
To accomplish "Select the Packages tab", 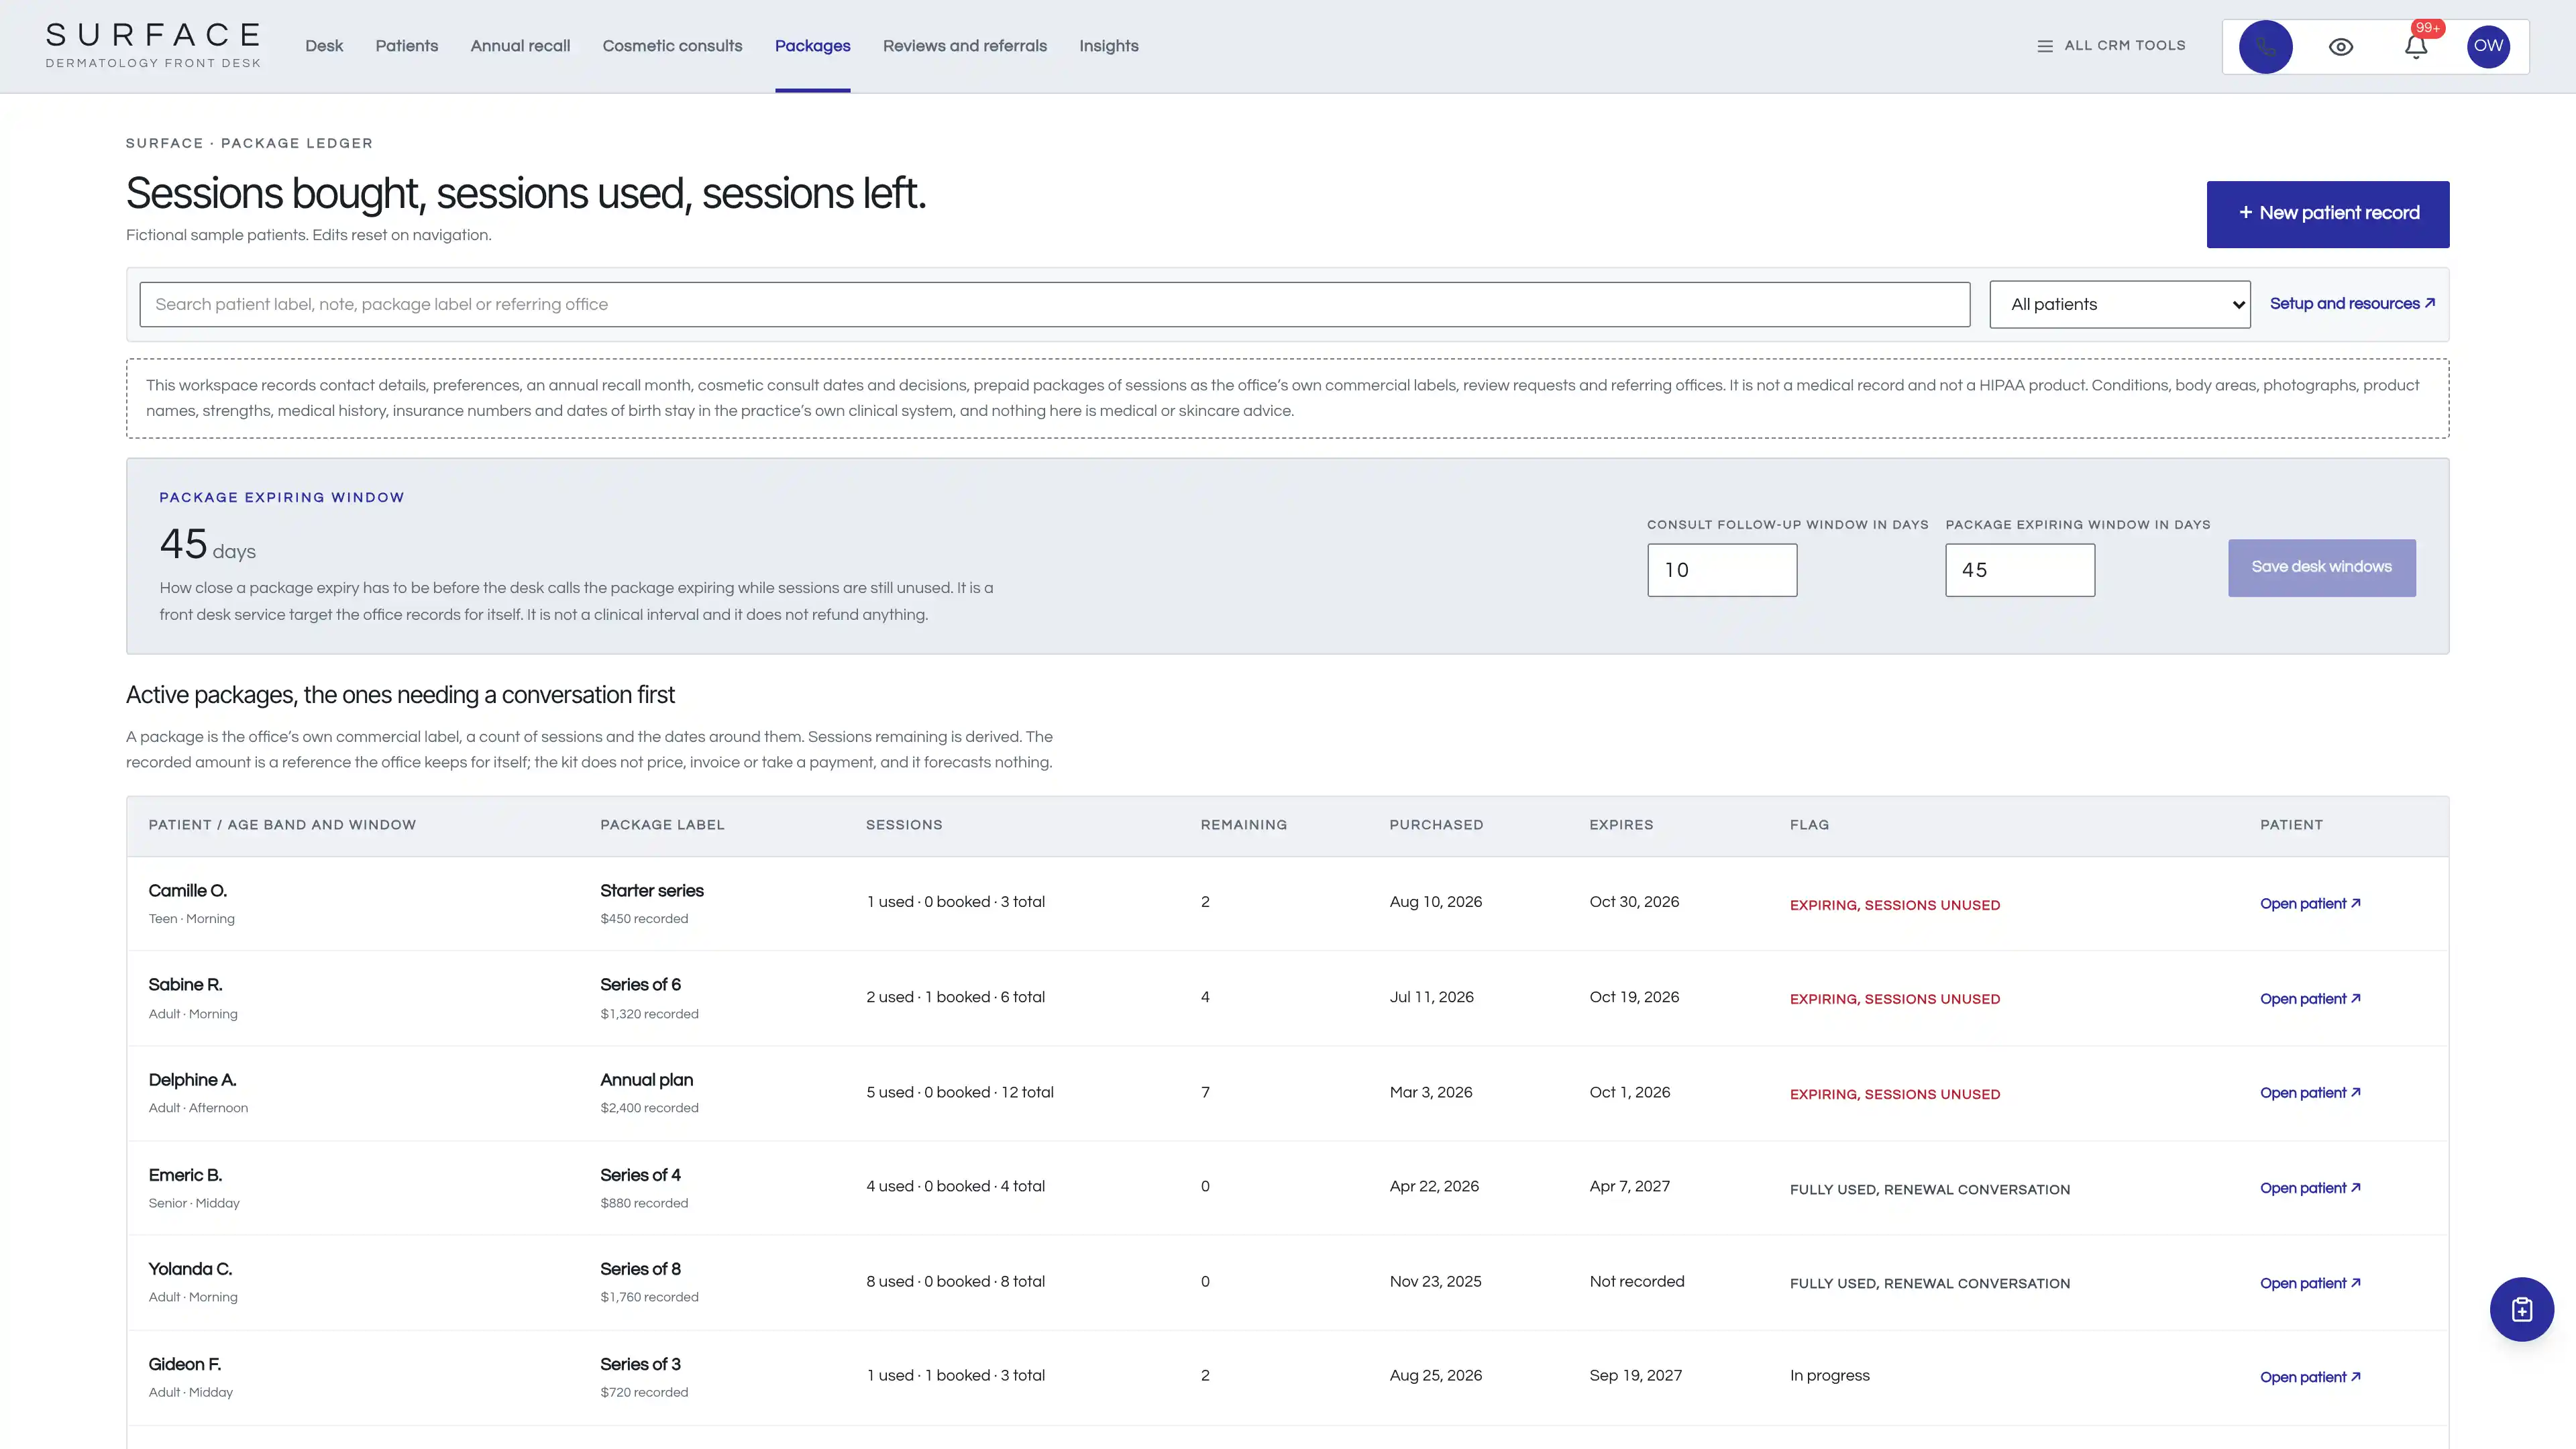I will pyautogui.click(x=812, y=46).
